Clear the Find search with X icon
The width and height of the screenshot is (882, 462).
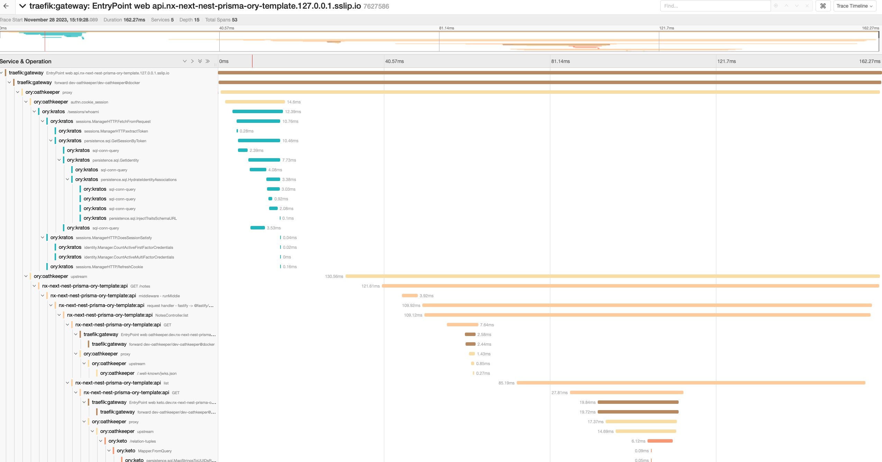pos(807,6)
